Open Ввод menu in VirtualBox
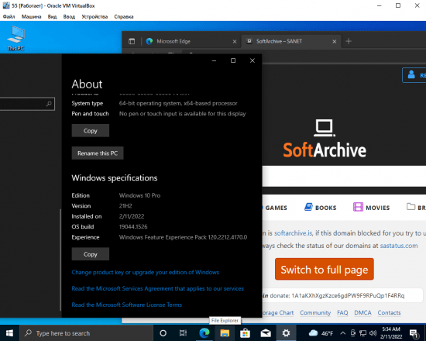 pyautogui.click(x=69, y=16)
